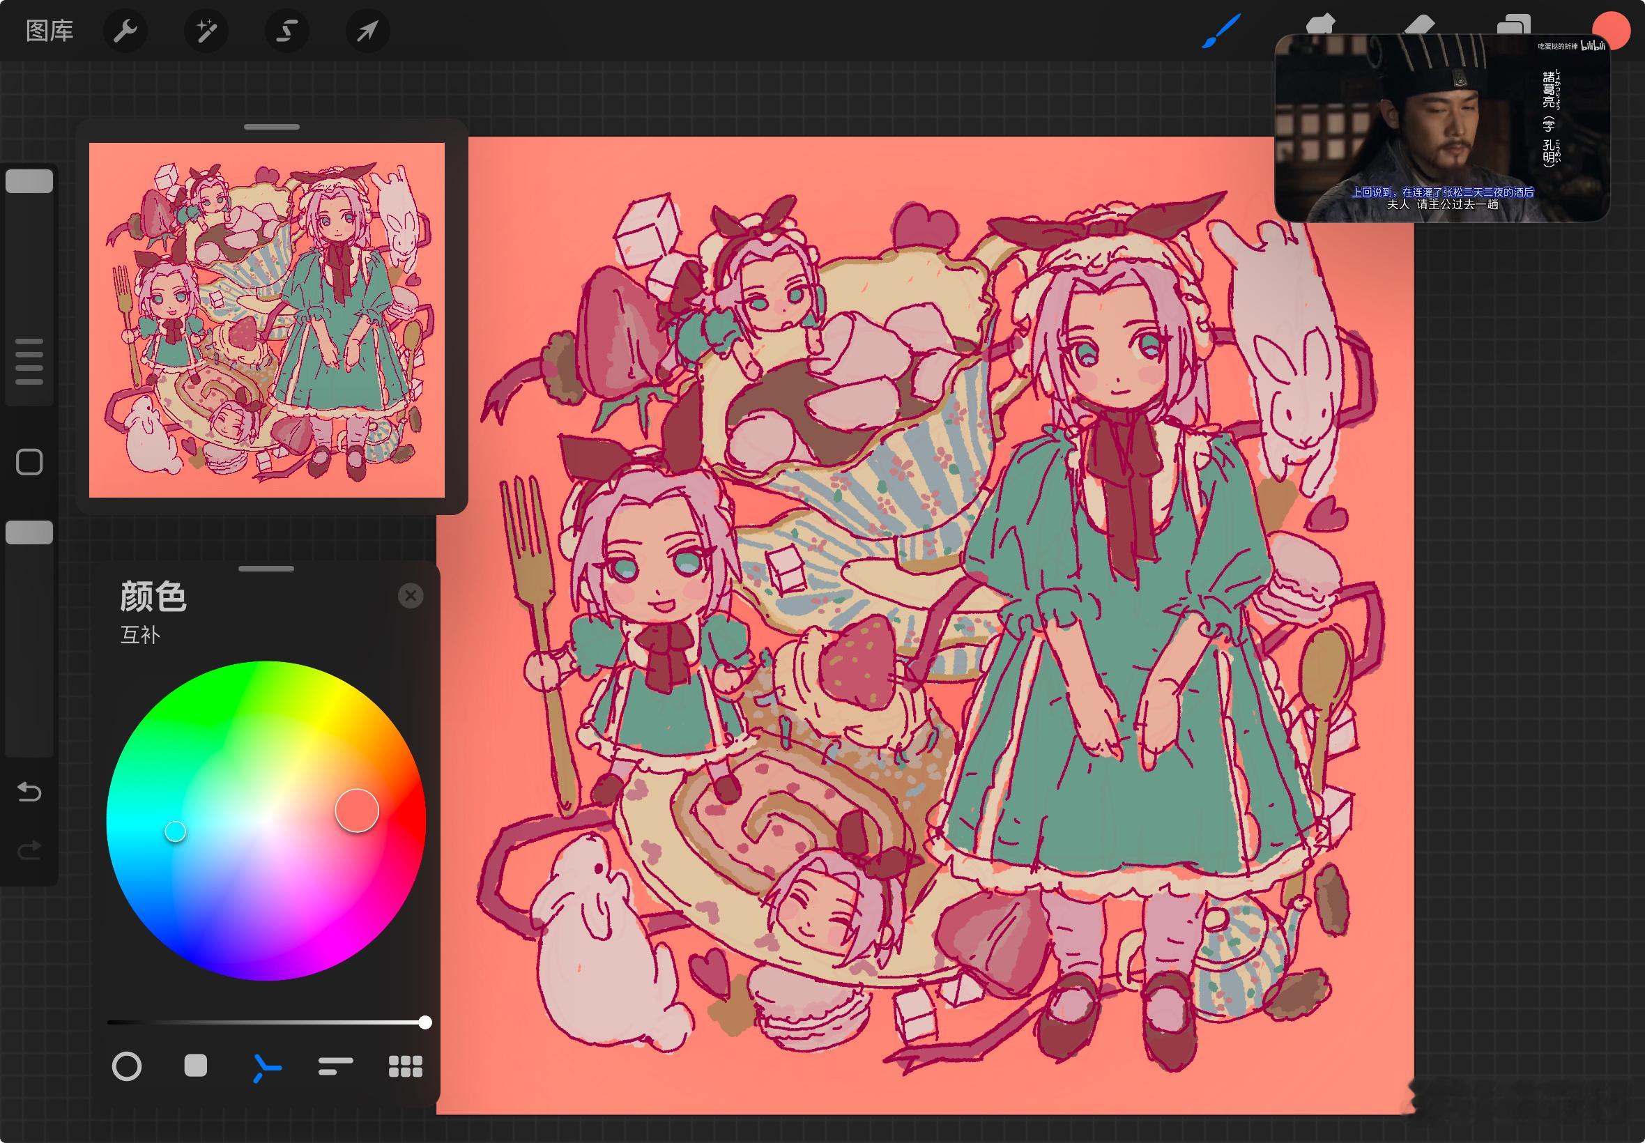Select the Brush tool
Image resolution: width=1645 pixels, height=1143 pixels.
coord(1221,31)
